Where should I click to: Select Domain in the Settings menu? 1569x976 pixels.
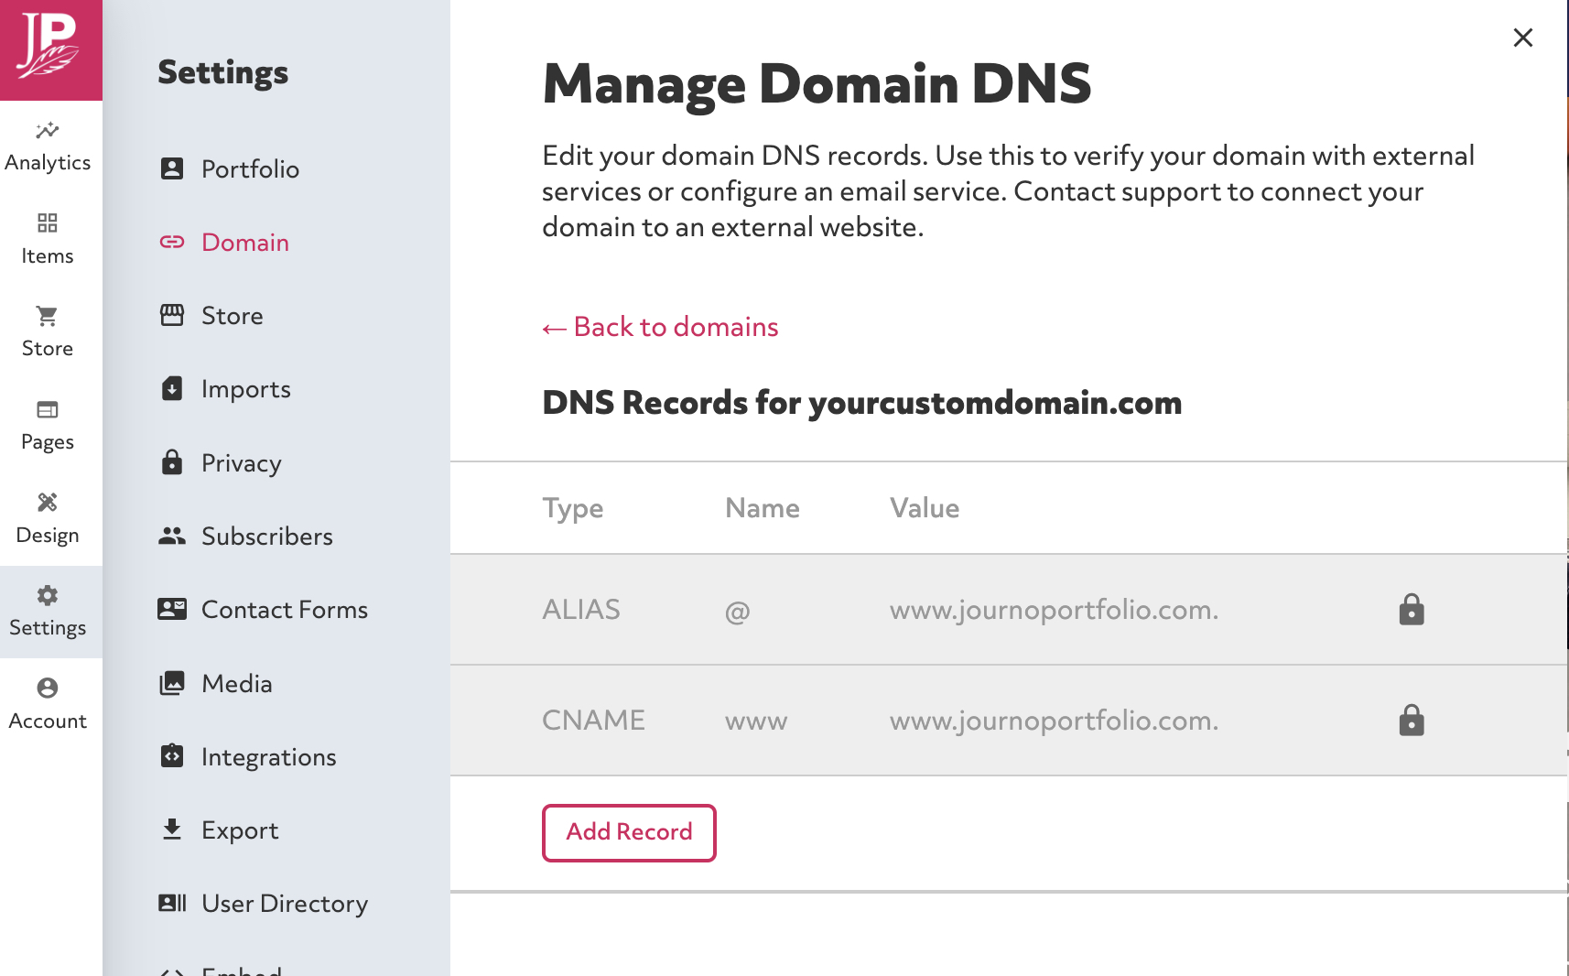click(x=244, y=242)
